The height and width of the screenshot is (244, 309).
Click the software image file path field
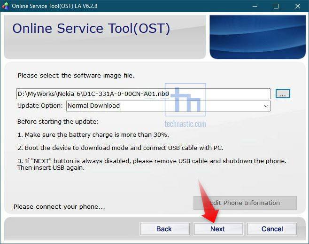[x=143, y=94]
